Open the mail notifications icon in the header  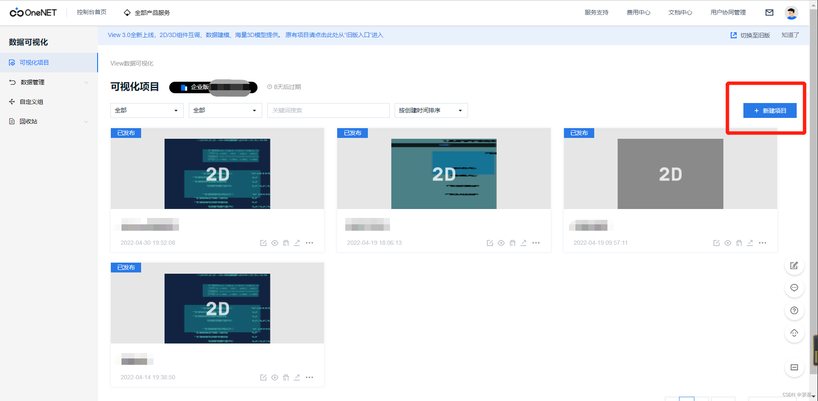pyautogui.click(x=769, y=12)
